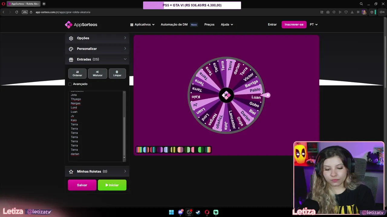Open Discord from the taskbar
Screen dimensions: 387x217
point(180,212)
